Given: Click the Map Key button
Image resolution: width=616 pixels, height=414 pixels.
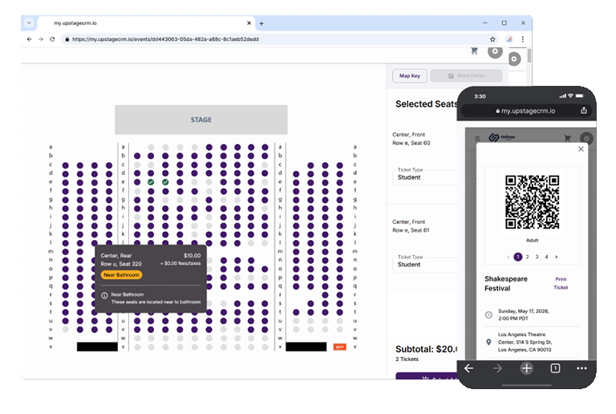Looking at the screenshot, I should [x=409, y=75].
